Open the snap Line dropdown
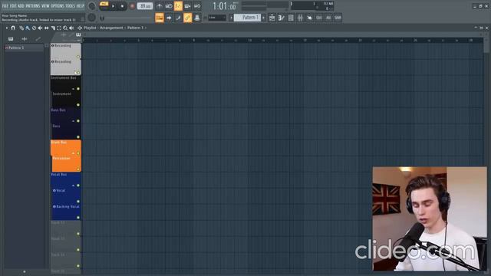Screen dimensions: 491x276 217,18
